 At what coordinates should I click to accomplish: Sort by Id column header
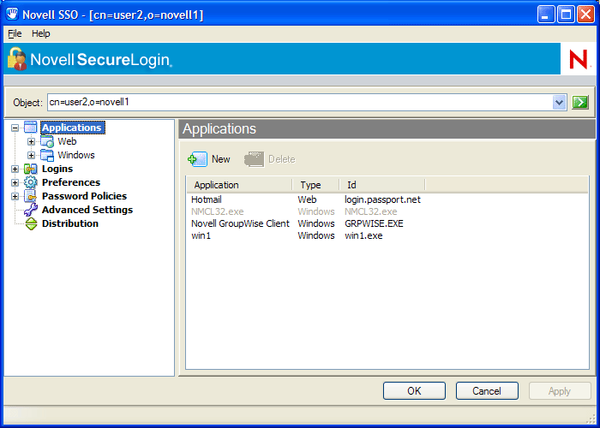382,185
